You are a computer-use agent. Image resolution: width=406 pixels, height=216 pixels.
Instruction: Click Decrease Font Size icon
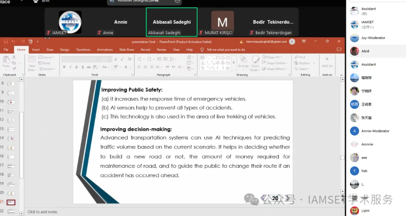coord(122,59)
